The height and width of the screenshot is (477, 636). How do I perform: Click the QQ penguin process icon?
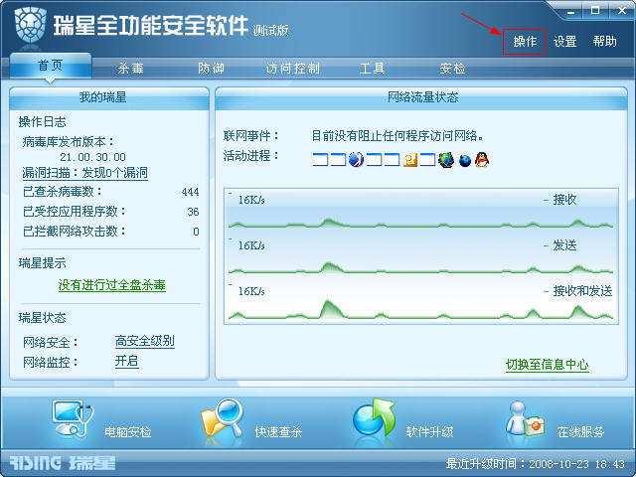click(482, 160)
